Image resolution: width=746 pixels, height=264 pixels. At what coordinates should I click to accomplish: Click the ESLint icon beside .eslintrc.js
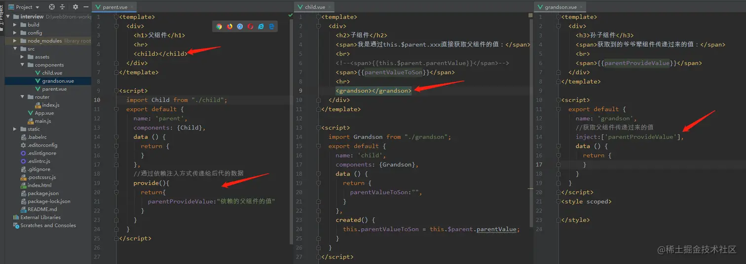click(x=23, y=161)
